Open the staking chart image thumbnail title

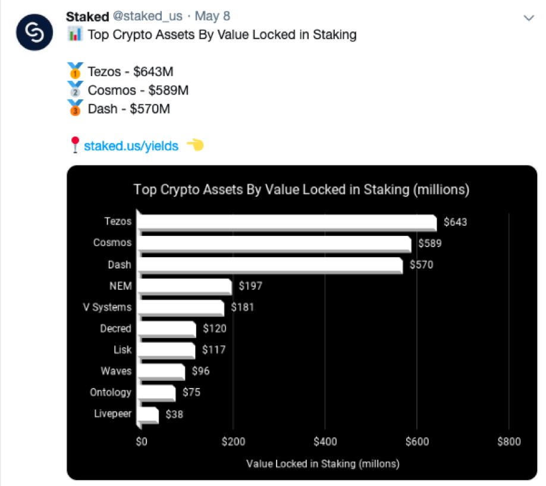[x=302, y=190]
